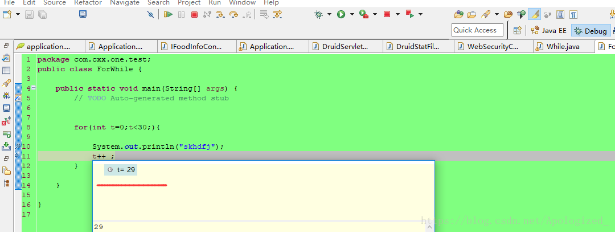Click the red square relaunch icon
615x232 pixels.
pos(410,14)
